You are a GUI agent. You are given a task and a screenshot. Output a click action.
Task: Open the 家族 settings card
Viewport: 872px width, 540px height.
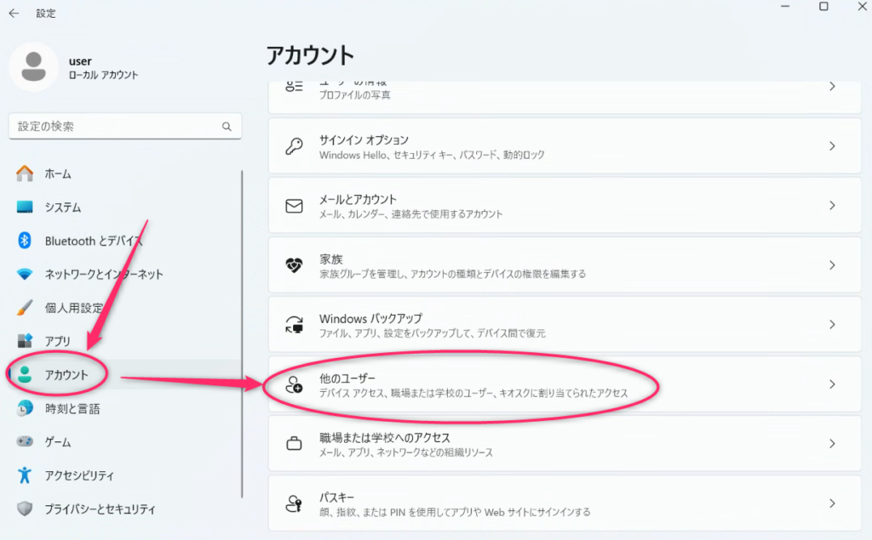[x=565, y=265]
